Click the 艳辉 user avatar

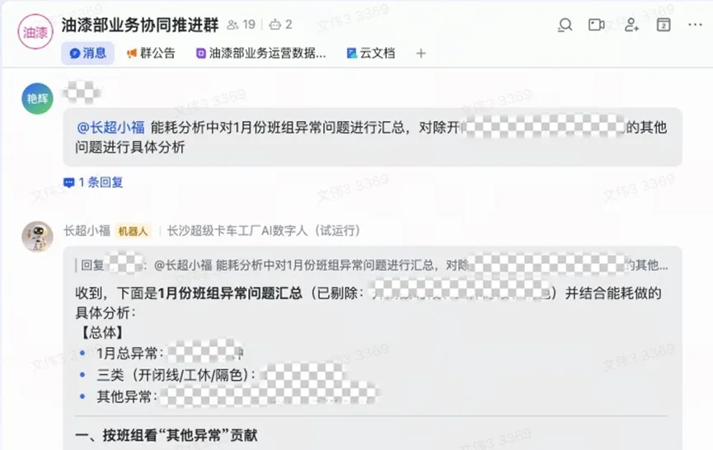point(37,99)
